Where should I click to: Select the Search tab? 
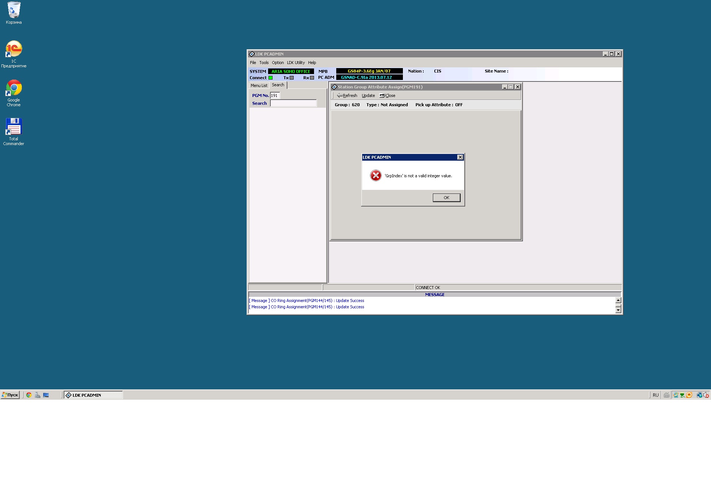pyautogui.click(x=278, y=85)
